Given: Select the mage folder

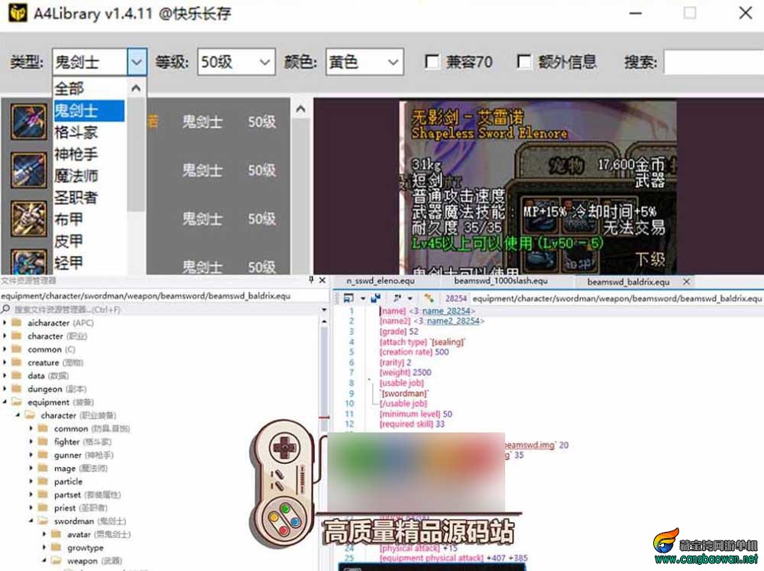Looking at the screenshot, I should click(80, 468).
